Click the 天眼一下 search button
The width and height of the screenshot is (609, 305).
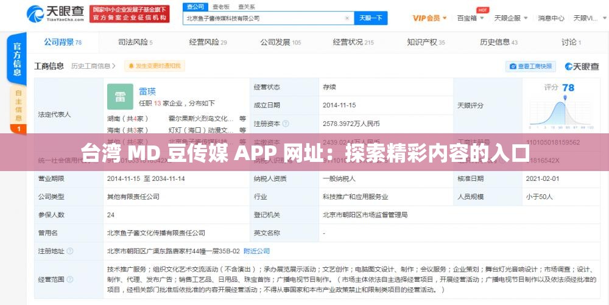[x=370, y=18]
